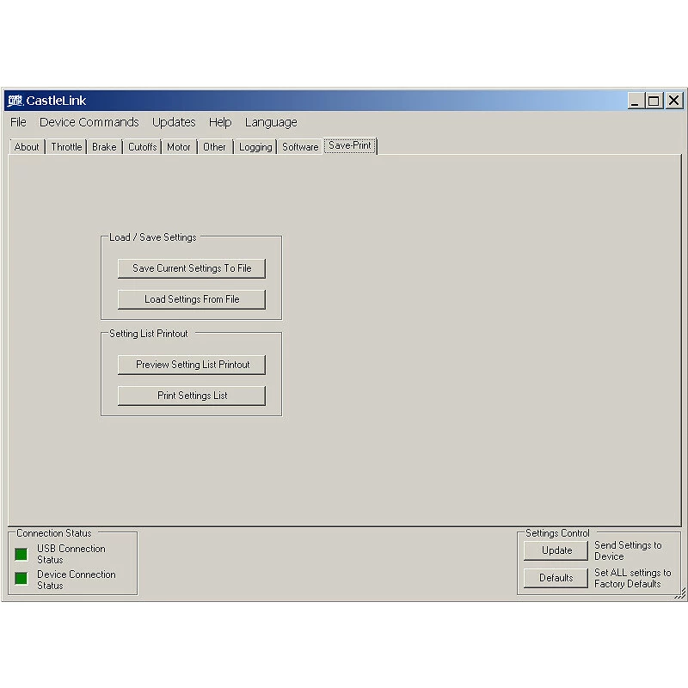Click Update to send settings to device
This screenshot has width=688, height=688.
tap(556, 550)
